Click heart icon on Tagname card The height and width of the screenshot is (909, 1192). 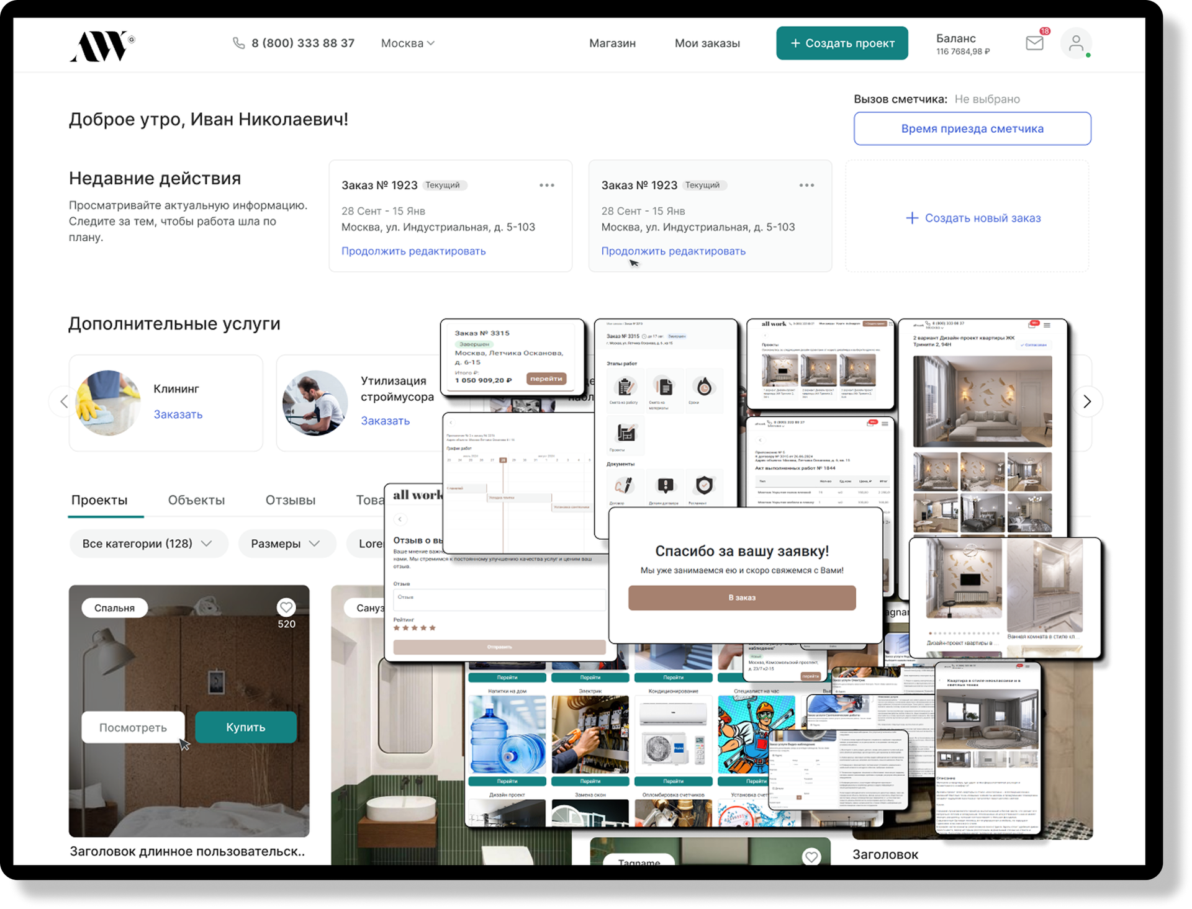[811, 856]
